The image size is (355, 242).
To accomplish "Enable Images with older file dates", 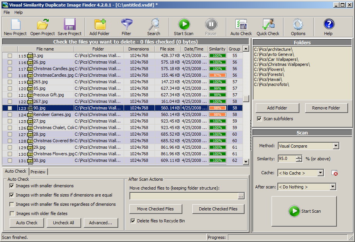I will 12,213.
